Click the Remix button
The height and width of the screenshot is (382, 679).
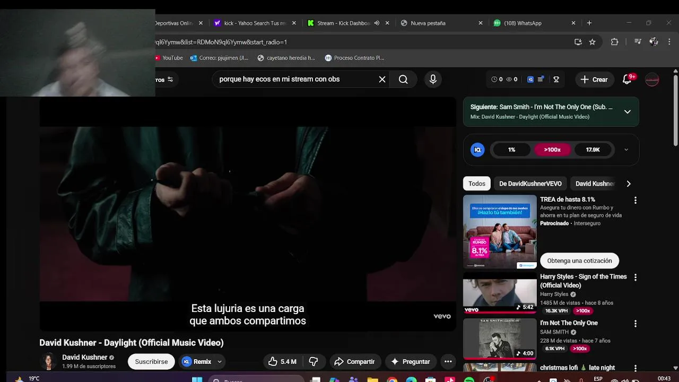tap(197, 361)
